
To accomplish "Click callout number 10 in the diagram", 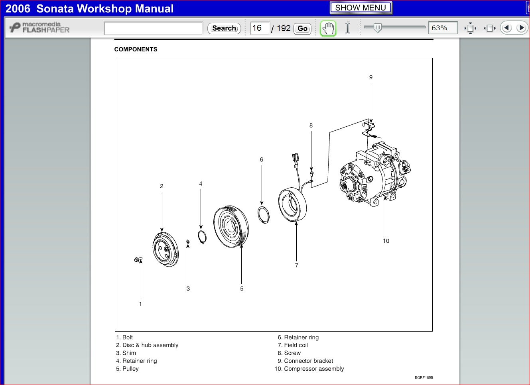I will pyautogui.click(x=386, y=241).
